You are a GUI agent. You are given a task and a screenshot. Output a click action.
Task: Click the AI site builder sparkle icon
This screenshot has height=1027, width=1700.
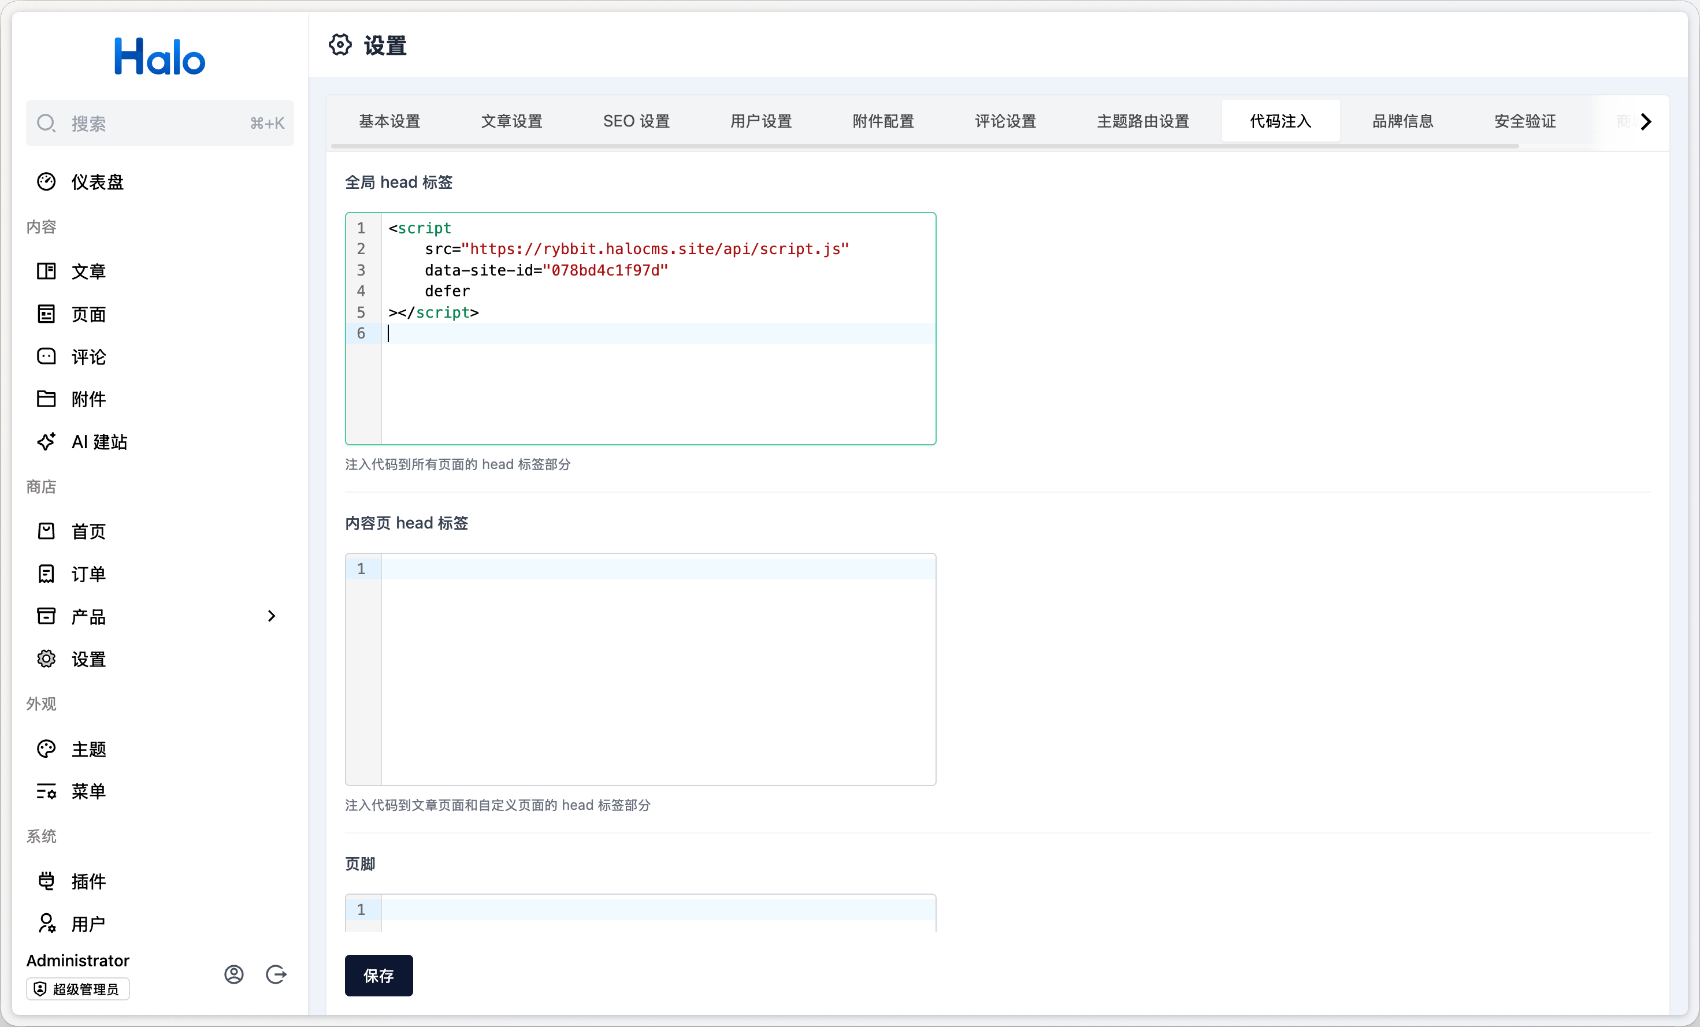(46, 441)
